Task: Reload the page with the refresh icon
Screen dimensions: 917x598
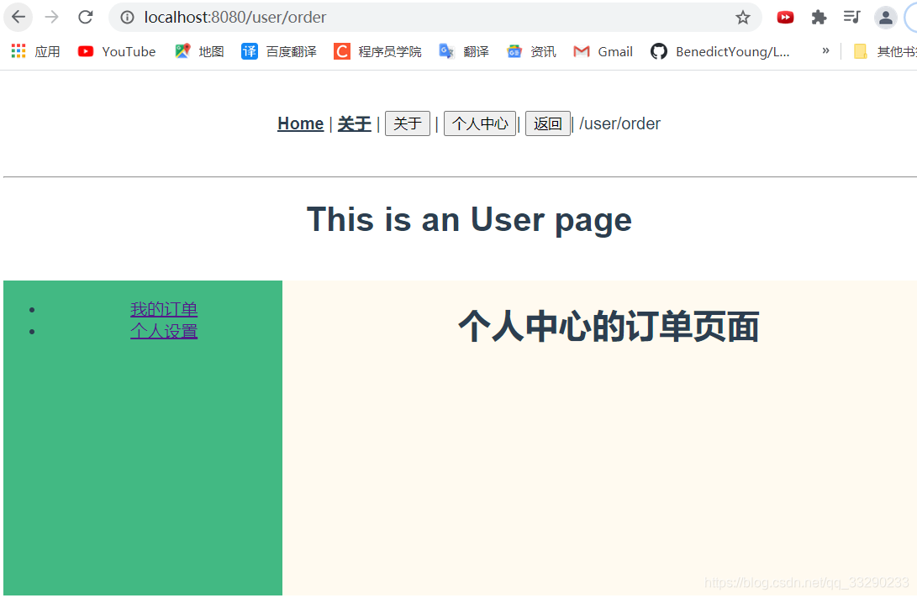Action: coord(86,17)
